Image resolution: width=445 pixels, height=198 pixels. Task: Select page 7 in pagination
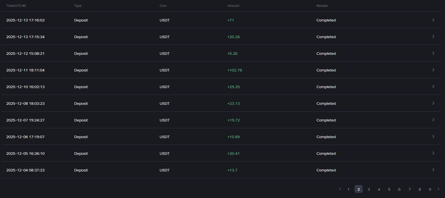[x=410, y=189]
